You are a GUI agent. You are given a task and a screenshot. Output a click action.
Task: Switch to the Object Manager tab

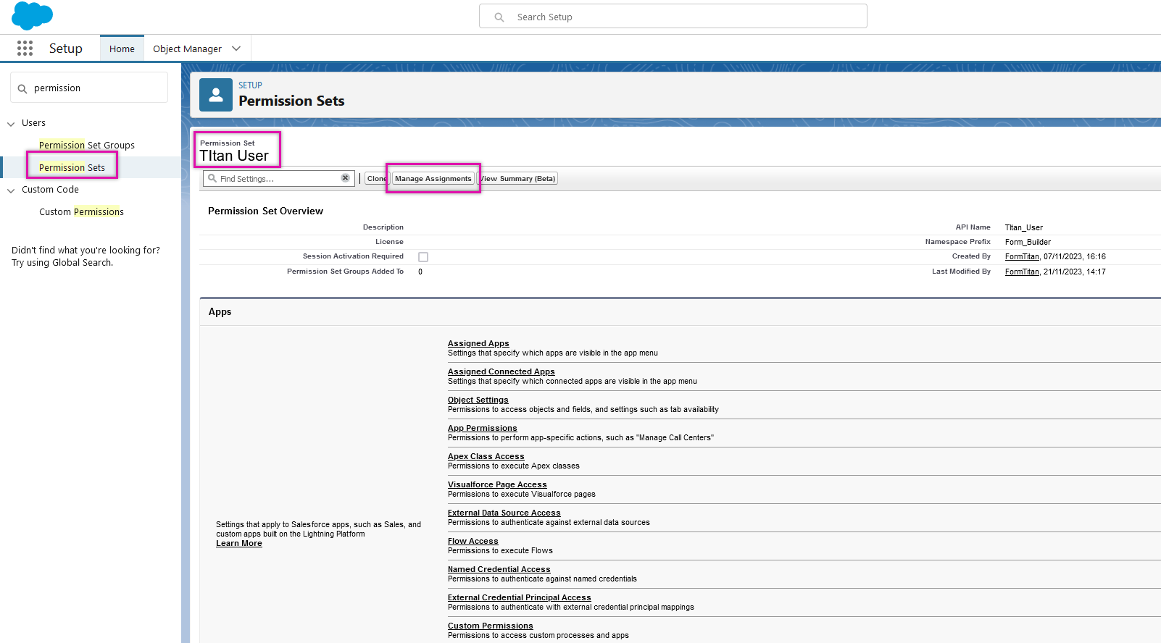click(x=187, y=49)
